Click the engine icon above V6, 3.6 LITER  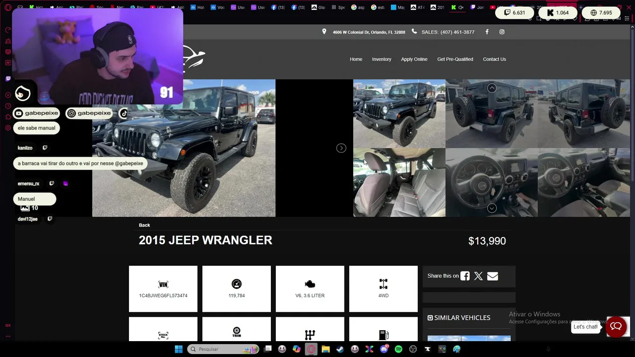pyautogui.click(x=310, y=284)
